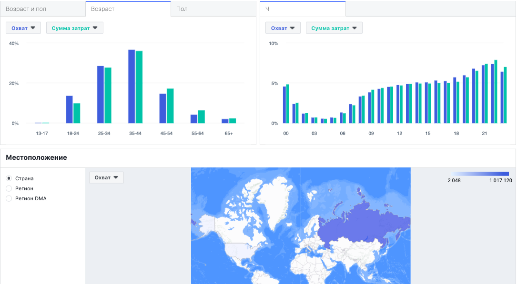
Task: Click the 65+ age axis label
Action: pyautogui.click(x=229, y=133)
